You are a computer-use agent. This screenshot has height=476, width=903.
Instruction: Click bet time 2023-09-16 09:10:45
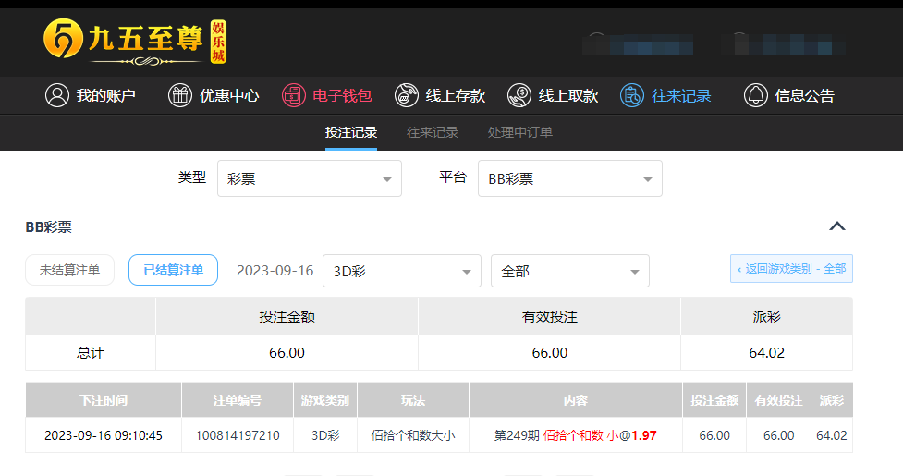pyautogui.click(x=104, y=435)
